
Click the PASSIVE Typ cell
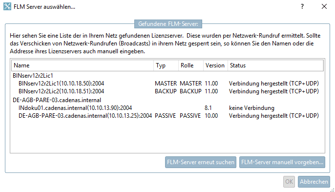[165, 116]
